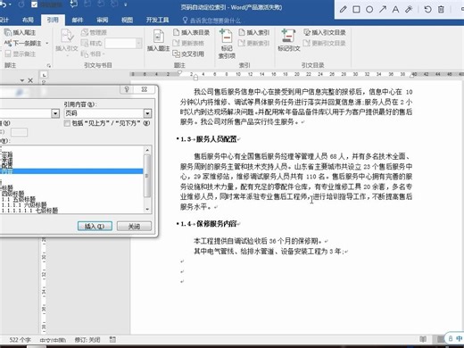The width and height of the screenshot is (464, 348).
Task: Click 下一条脚注 (Next Footnote) button
Action: pos(22,43)
